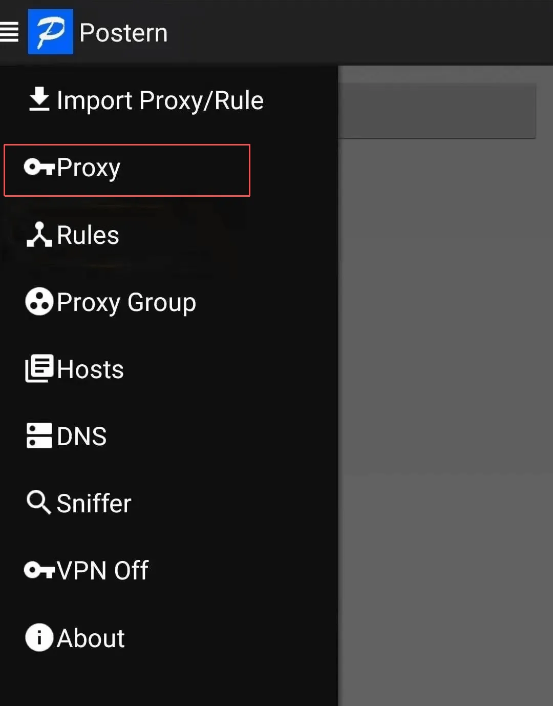The image size is (553, 706).
Task: Click the hamburger menu icon
Action: pos(9,32)
